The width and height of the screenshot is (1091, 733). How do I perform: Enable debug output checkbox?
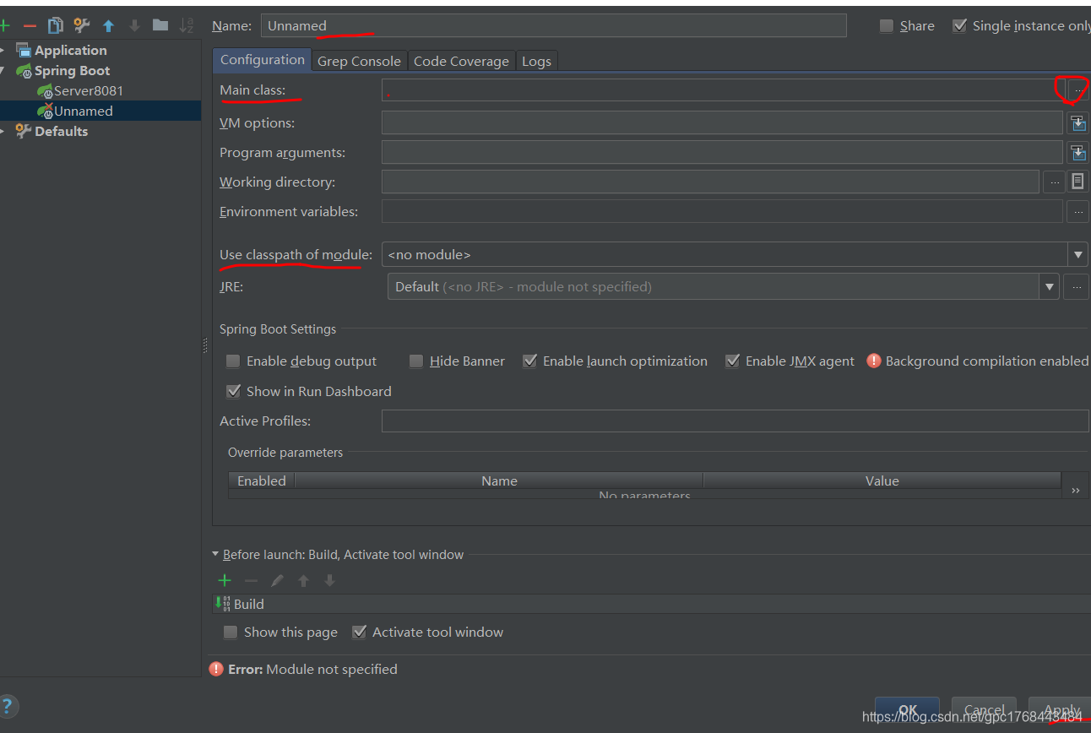[233, 361]
